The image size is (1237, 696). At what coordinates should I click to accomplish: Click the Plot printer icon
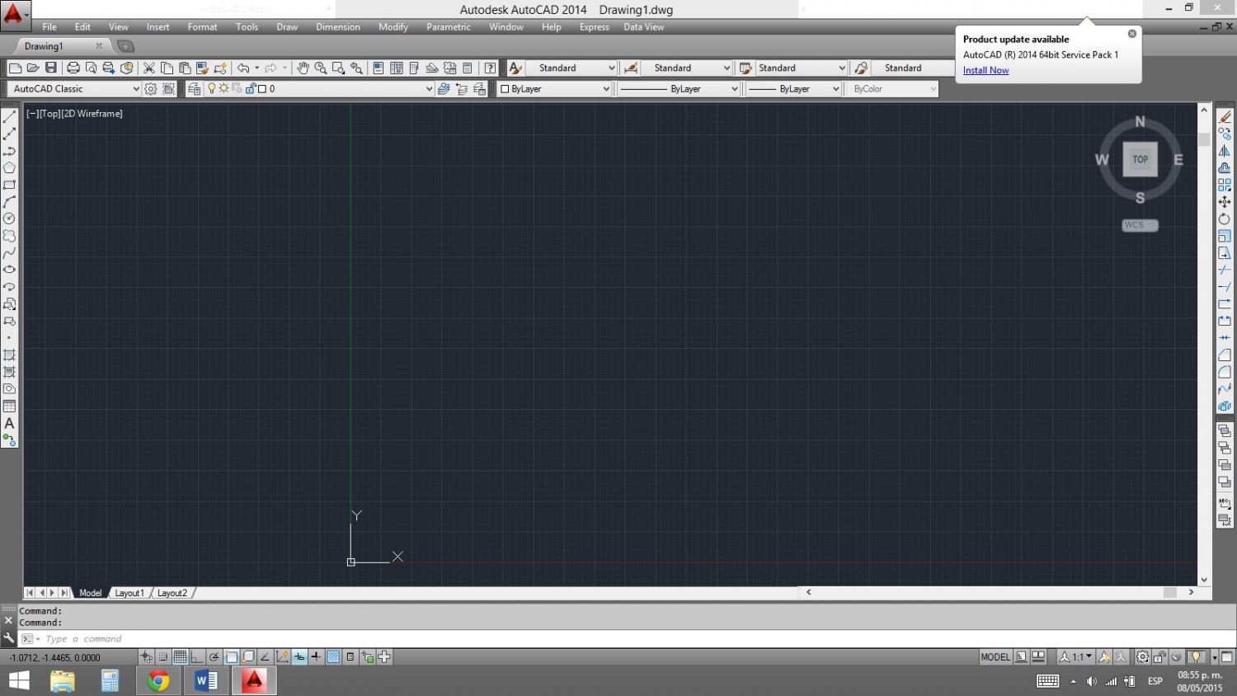tap(73, 68)
